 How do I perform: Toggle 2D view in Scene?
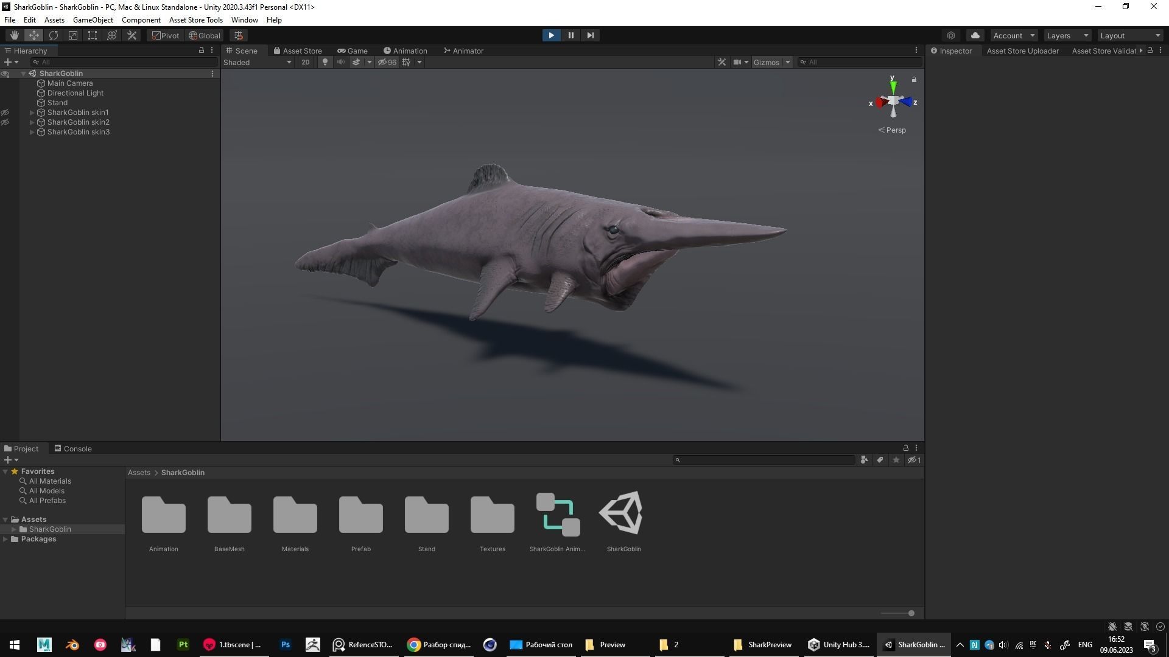[x=306, y=62]
